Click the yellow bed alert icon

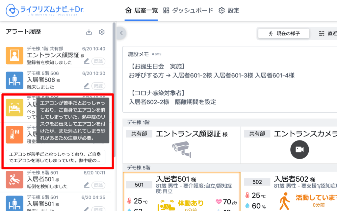pyautogui.click(x=14, y=107)
